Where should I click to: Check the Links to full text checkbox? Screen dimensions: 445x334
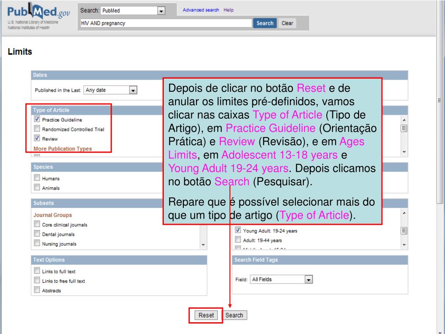pyautogui.click(x=37, y=271)
